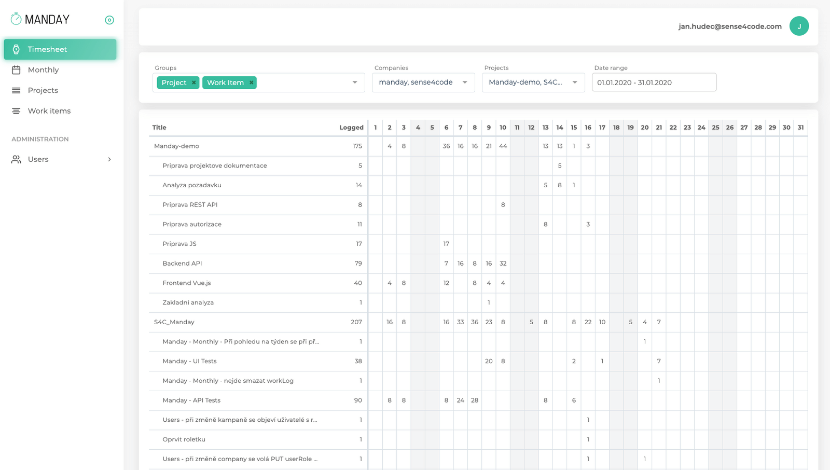The width and height of the screenshot is (830, 470).
Task: Click the Date range input field
Action: 654,82
